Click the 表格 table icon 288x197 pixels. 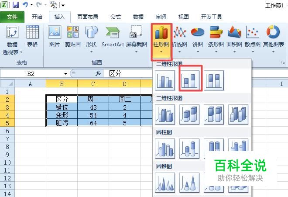tap(32, 36)
